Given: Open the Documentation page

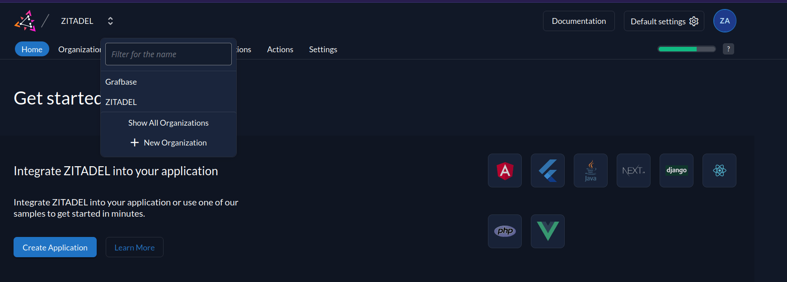Looking at the screenshot, I should pos(579,21).
